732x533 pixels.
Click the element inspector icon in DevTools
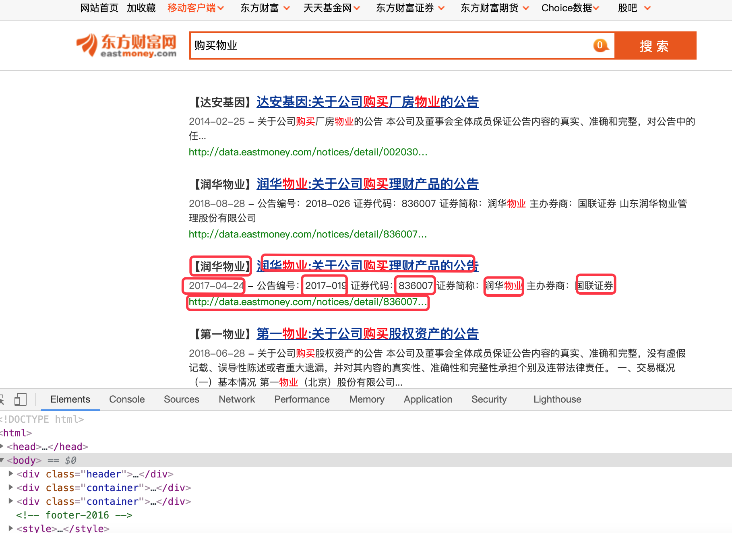[2, 399]
